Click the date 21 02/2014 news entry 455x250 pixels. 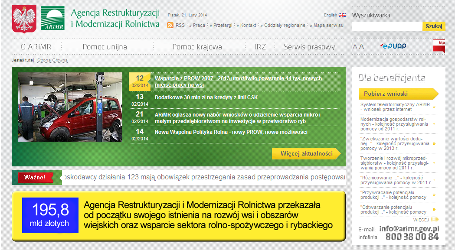(140, 117)
